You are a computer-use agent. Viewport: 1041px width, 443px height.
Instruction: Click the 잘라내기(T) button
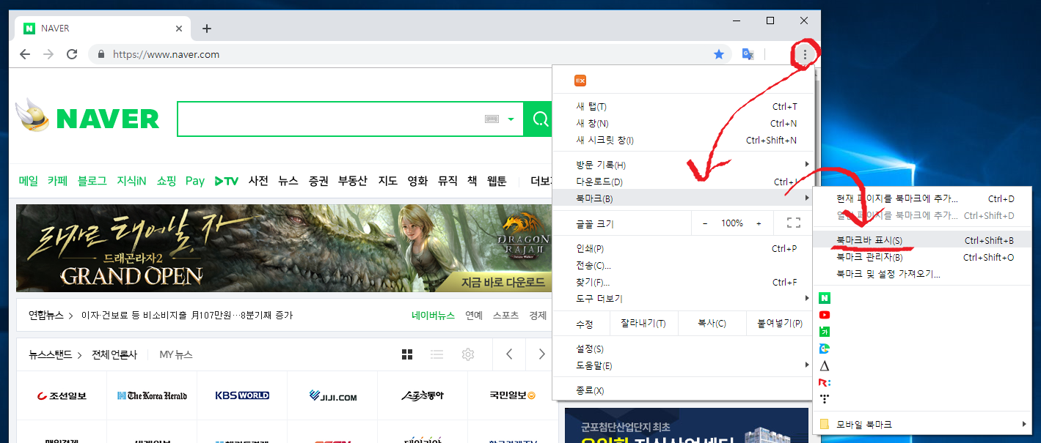point(643,324)
